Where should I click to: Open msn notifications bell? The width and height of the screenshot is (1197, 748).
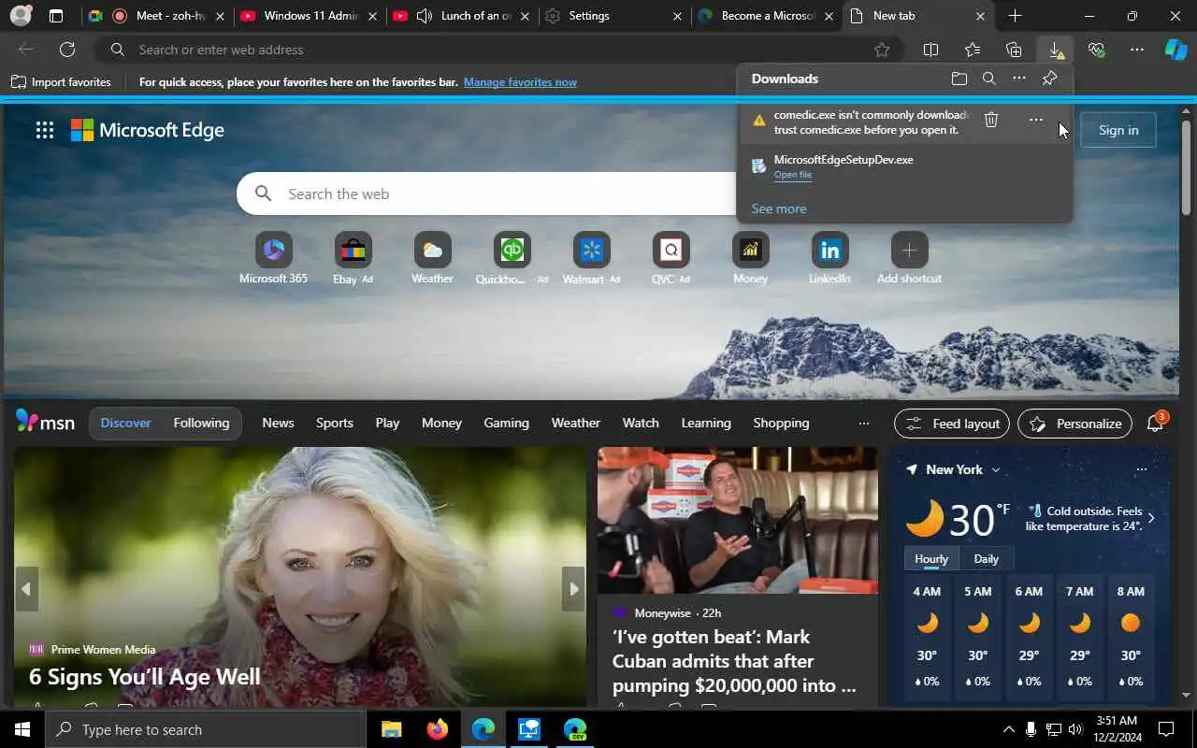coord(1155,424)
